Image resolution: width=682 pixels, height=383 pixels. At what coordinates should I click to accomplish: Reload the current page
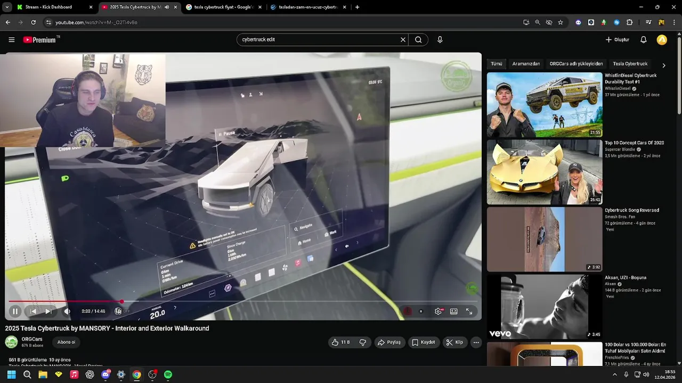click(x=33, y=22)
